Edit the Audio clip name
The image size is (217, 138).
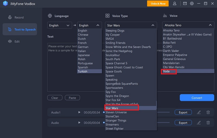pyautogui.click(x=199, y=123)
